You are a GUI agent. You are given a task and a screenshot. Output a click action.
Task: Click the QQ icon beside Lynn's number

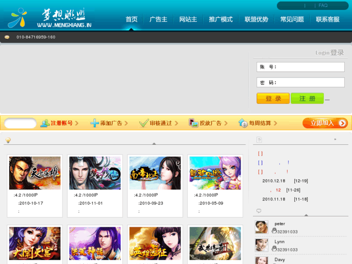[274, 248]
